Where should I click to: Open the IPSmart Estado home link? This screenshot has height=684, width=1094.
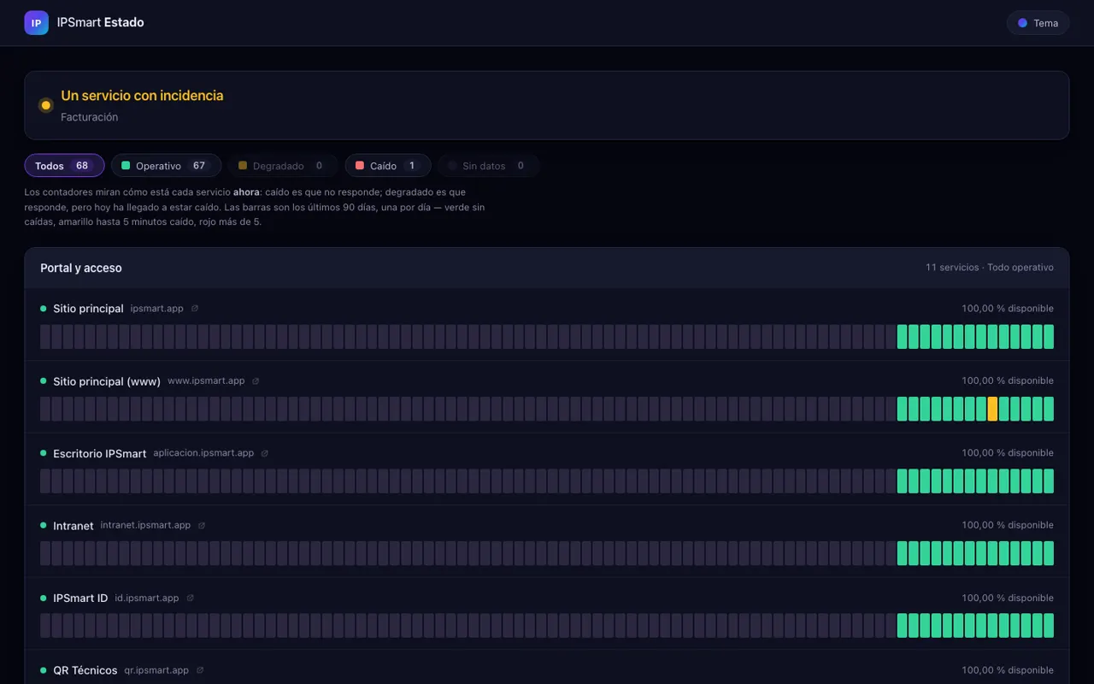[x=84, y=23]
